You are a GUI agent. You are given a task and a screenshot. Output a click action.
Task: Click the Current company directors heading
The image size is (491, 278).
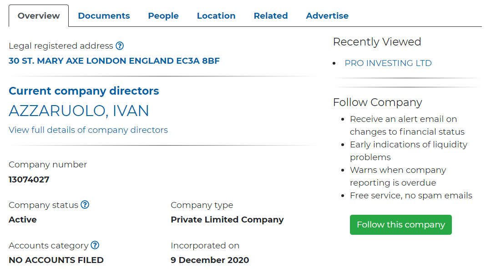click(84, 91)
